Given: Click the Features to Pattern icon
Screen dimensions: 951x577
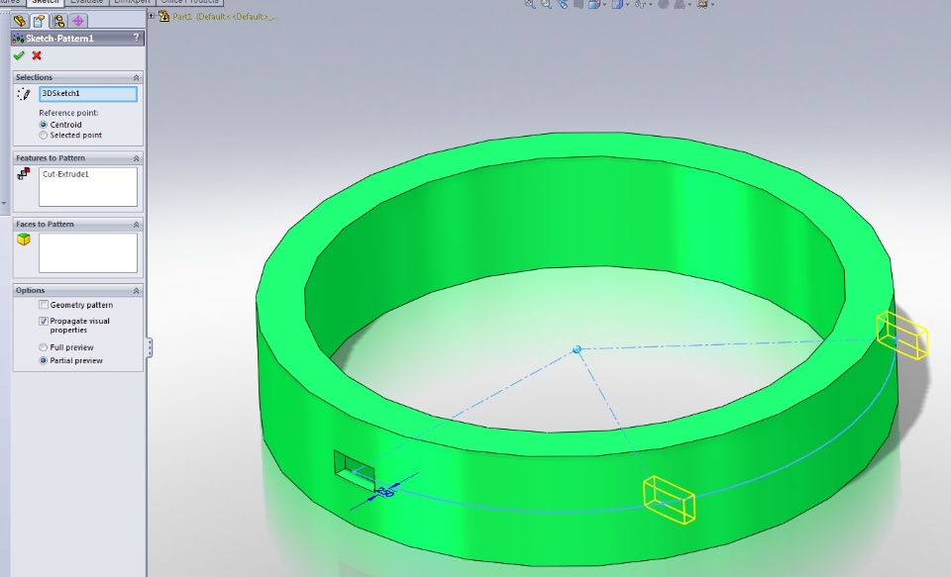Looking at the screenshot, I should click(x=24, y=174).
